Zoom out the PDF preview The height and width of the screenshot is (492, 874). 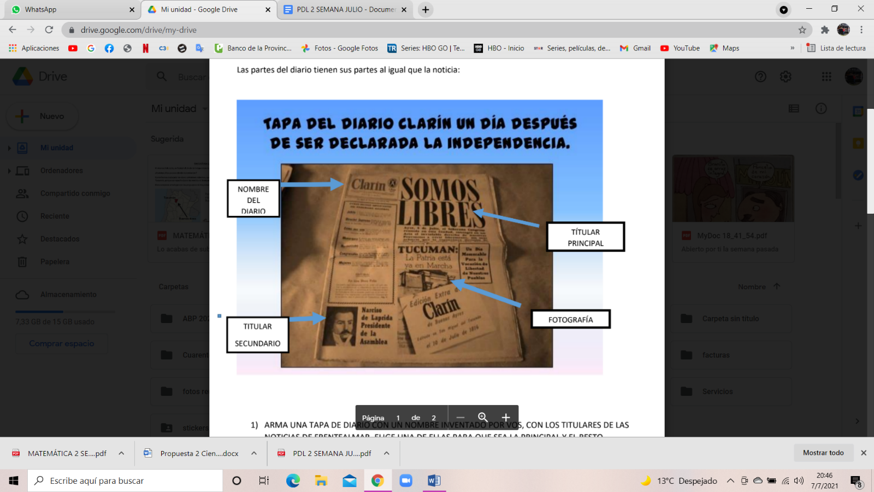point(460,418)
